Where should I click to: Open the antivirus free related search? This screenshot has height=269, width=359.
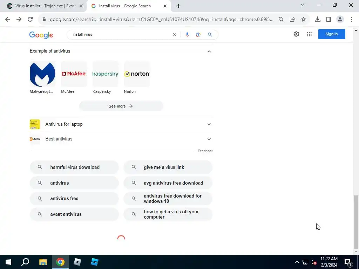pos(74,199)
